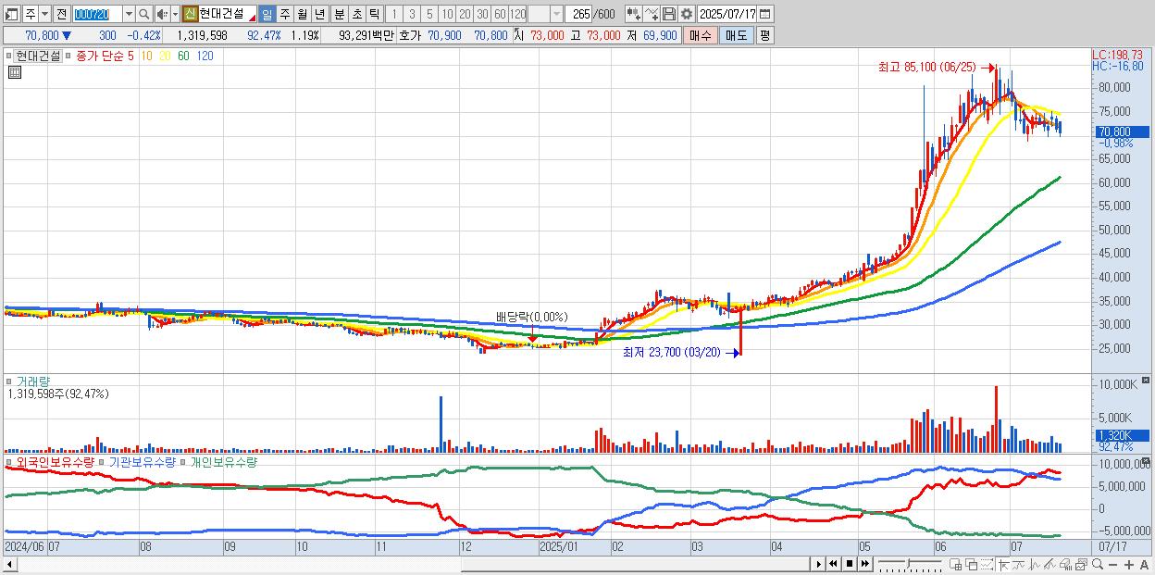The width and height of the screenshot is (1155, 575).
Task: Open the dropdown after the 120 period button
Action: [555, 14]
